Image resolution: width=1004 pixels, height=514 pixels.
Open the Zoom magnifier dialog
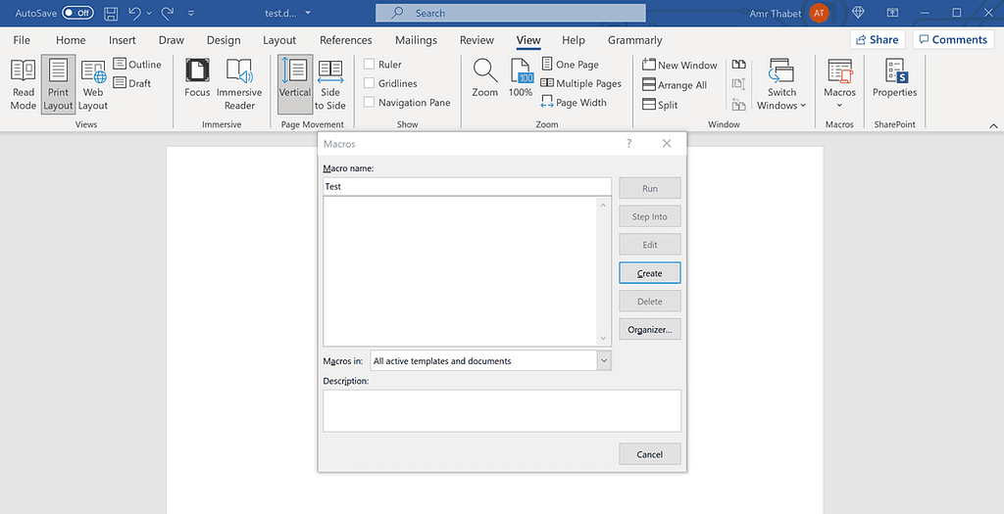point(484,78)
